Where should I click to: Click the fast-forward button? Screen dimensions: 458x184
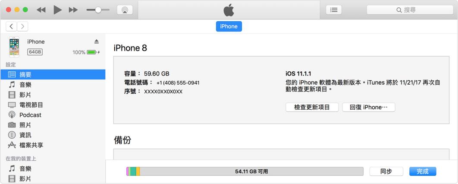click(x=73, y=10)
